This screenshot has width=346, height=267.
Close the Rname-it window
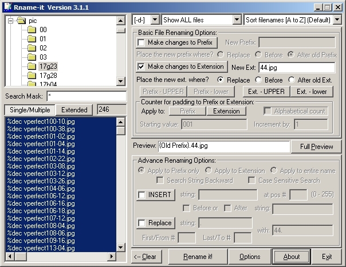point(337,7)
